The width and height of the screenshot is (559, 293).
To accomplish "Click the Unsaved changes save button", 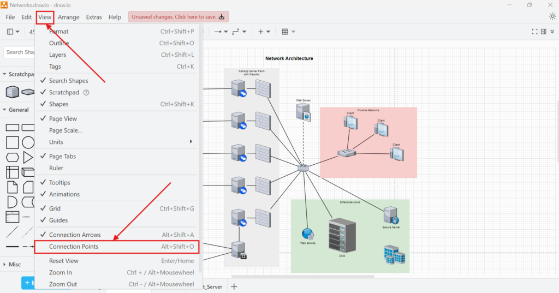I will pos(179,17).
